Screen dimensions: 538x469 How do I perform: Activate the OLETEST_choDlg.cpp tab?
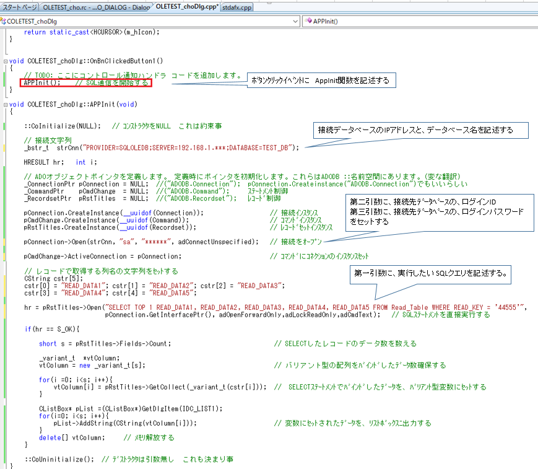point(186,6)
